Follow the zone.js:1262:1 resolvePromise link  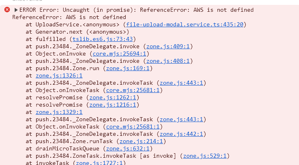(x=113, y=98)
